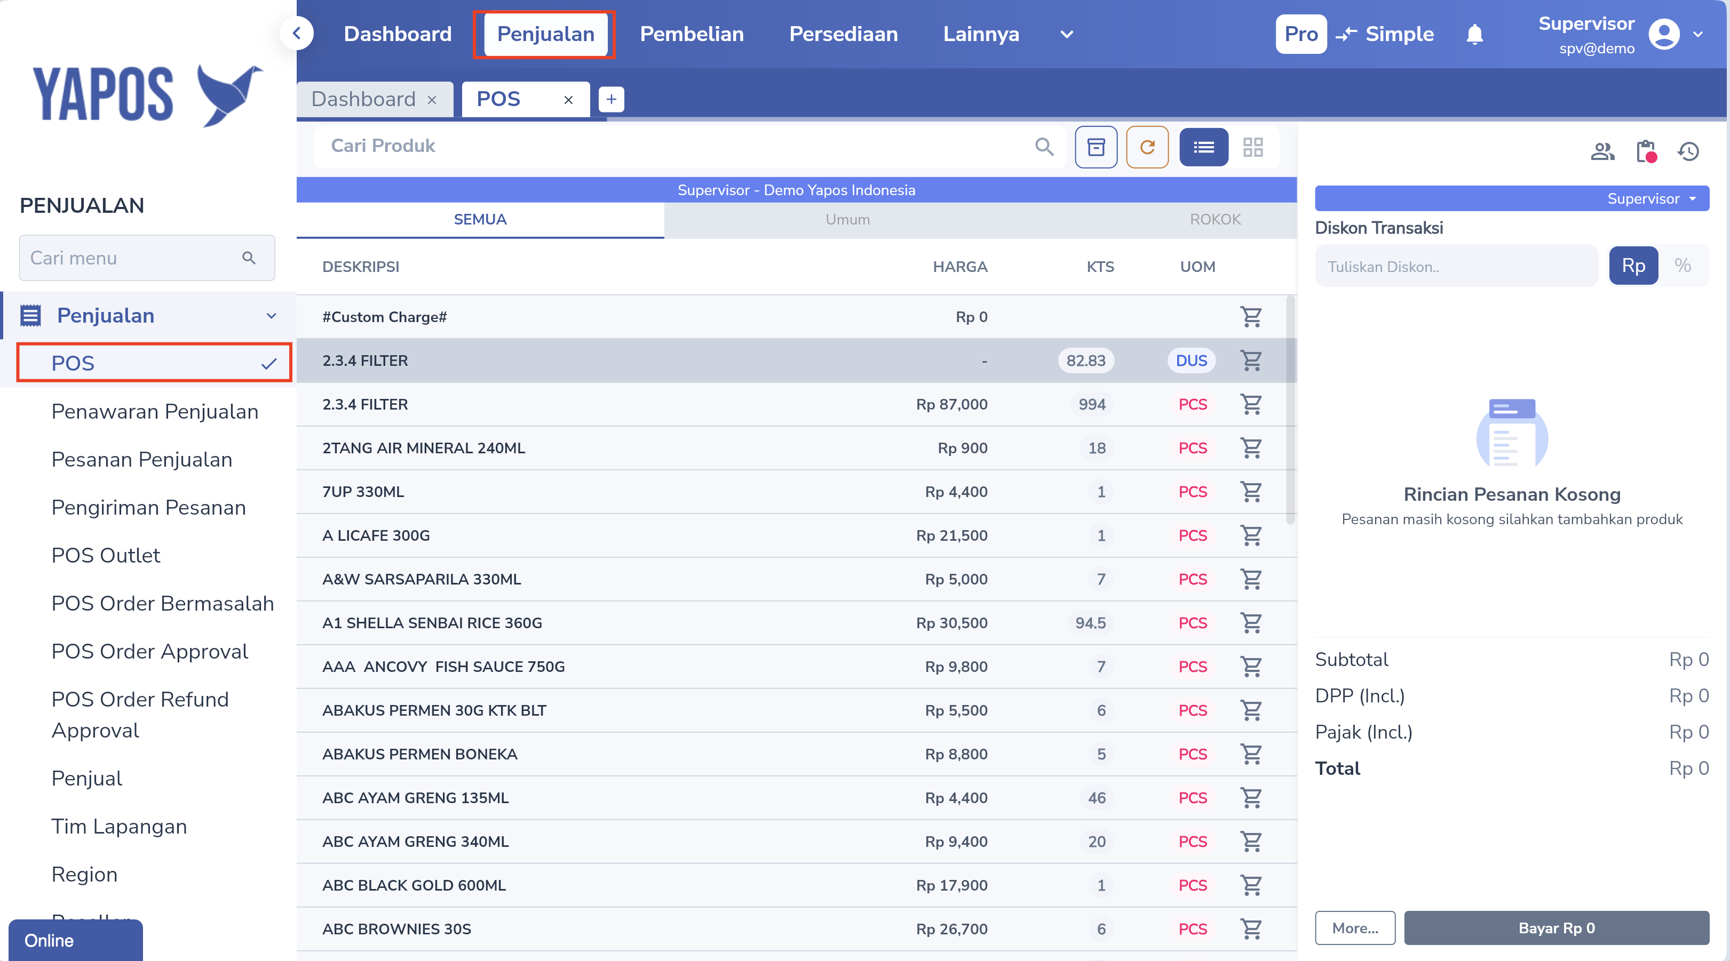Switch to Simple mode
The width and height of the screenshot is (1730, 961).
1399,34
